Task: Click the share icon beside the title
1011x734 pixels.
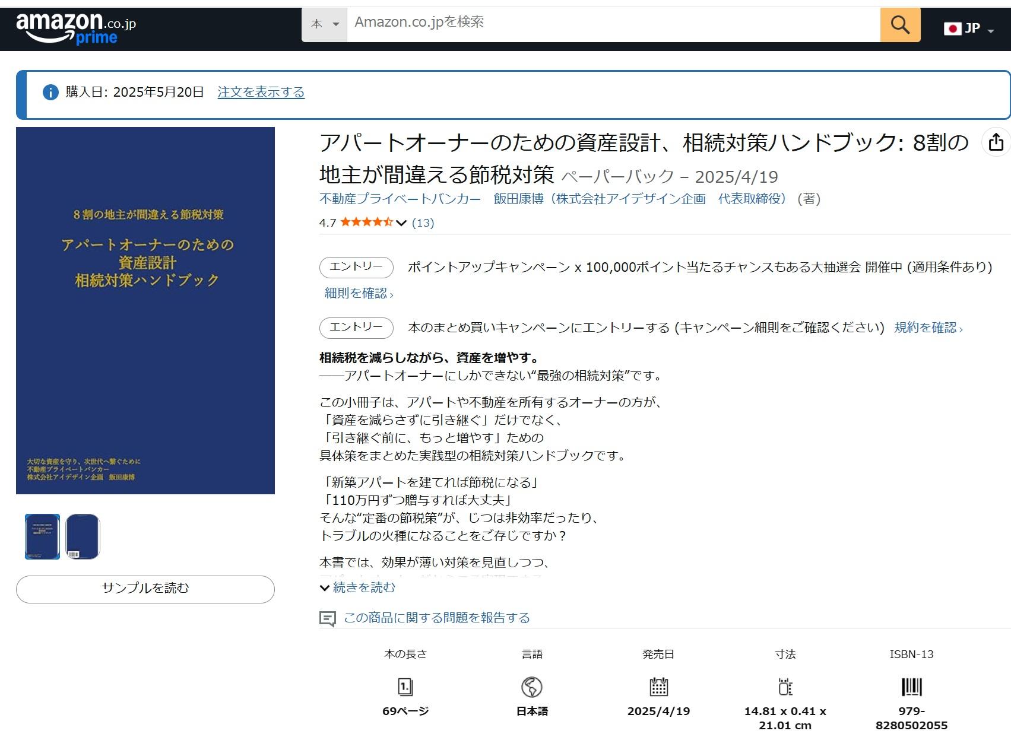Action: [996, 142]
